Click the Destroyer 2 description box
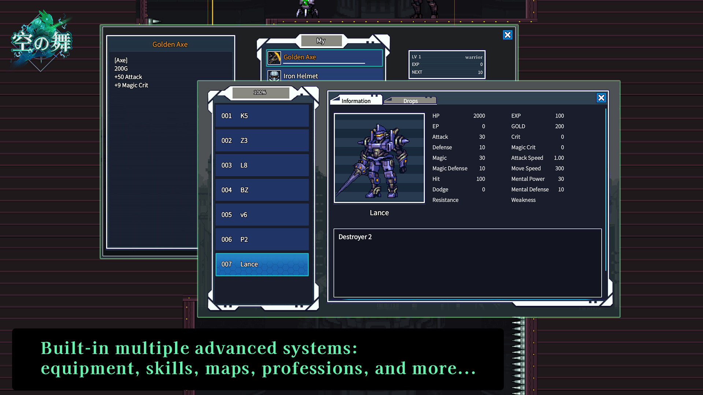This screenshot has height=395, width=703. tap(468, 262)
